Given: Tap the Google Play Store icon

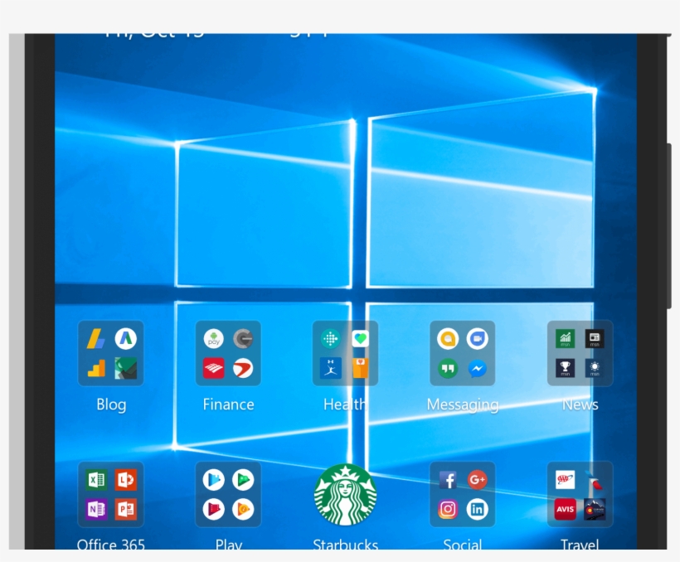Looking at the screenshot, I should pos(213,480).
